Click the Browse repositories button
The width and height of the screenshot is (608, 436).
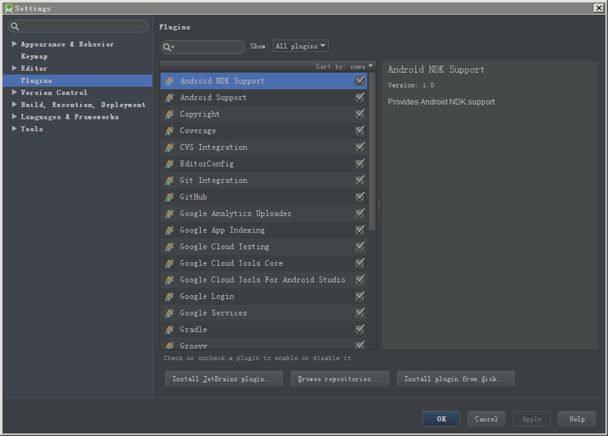click(340, 379)
